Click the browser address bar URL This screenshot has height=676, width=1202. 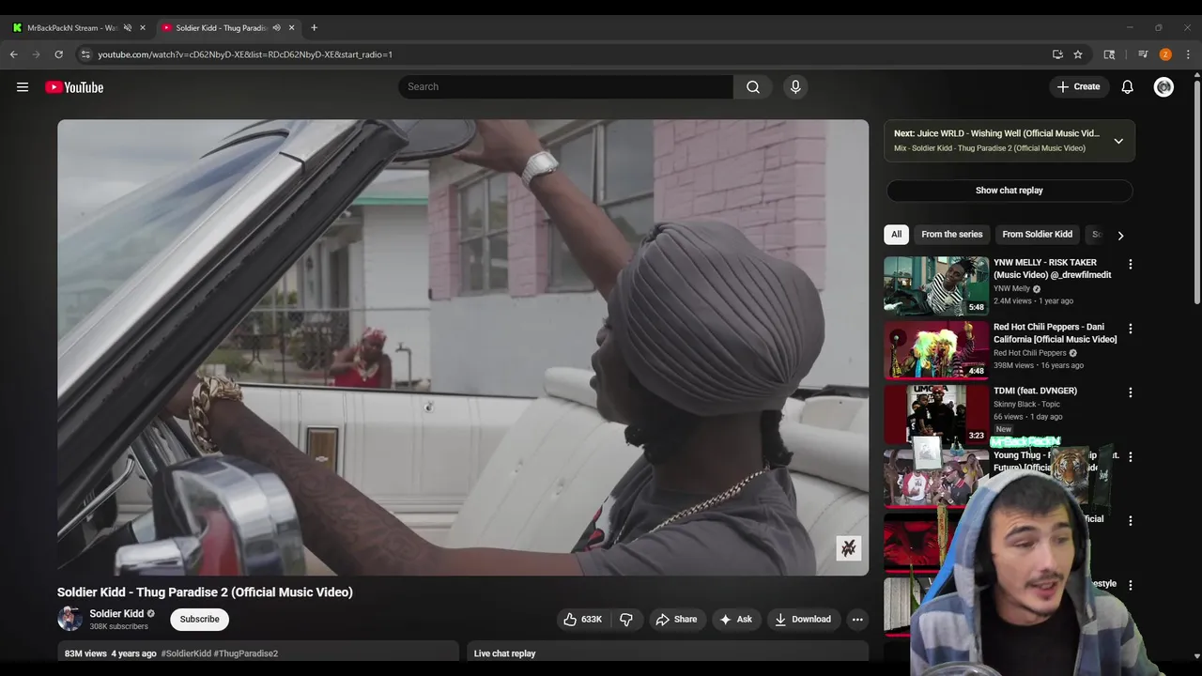[x=245, y=54]
